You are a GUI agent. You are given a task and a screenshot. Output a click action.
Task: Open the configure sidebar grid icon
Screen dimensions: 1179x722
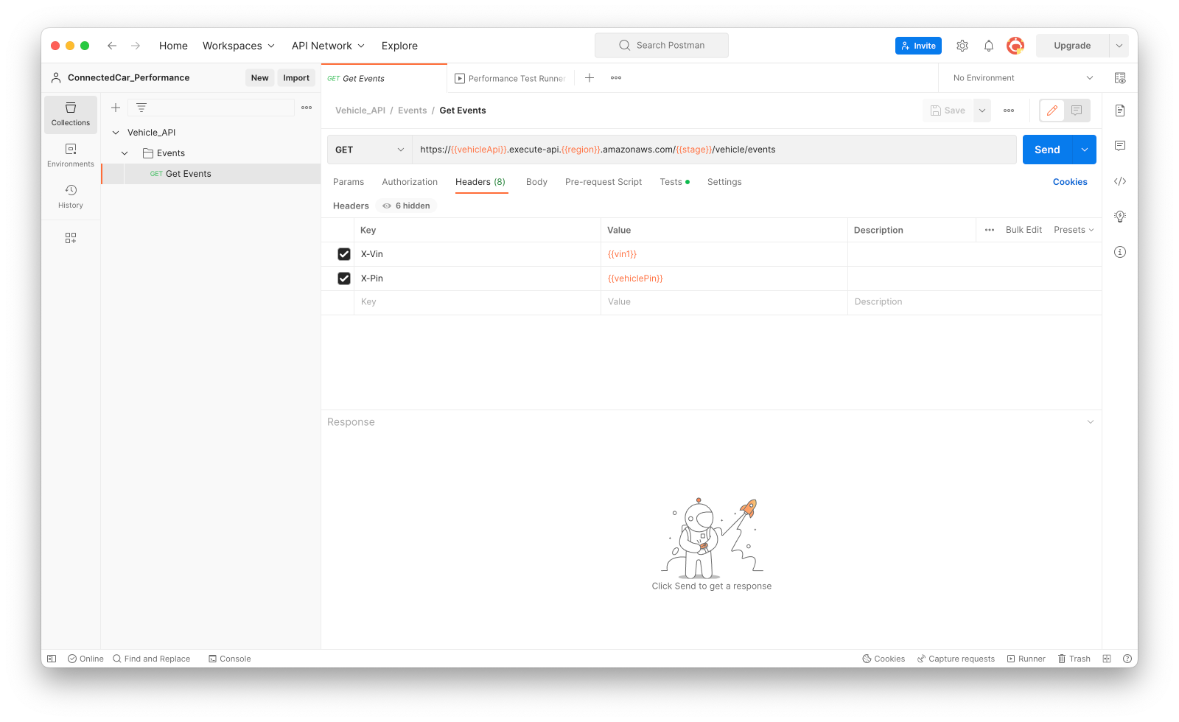71,238
